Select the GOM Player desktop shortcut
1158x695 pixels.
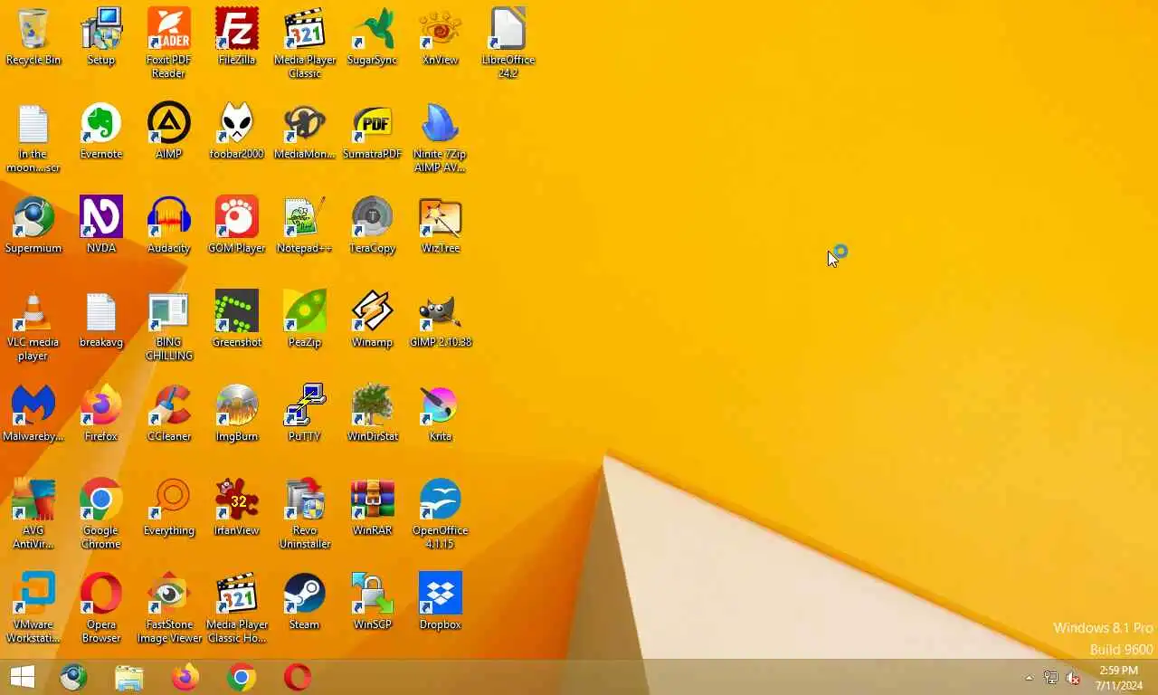click(x=237, y=225)
